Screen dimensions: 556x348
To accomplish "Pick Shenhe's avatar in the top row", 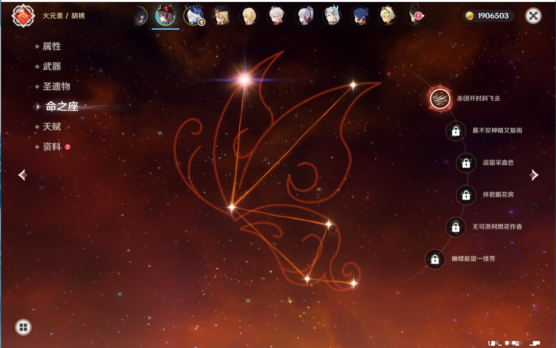I will pyautogui.click(x=332, y=16).
